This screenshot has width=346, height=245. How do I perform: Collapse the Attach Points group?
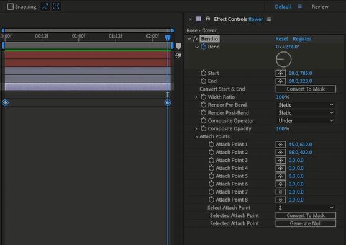point(197,136)
